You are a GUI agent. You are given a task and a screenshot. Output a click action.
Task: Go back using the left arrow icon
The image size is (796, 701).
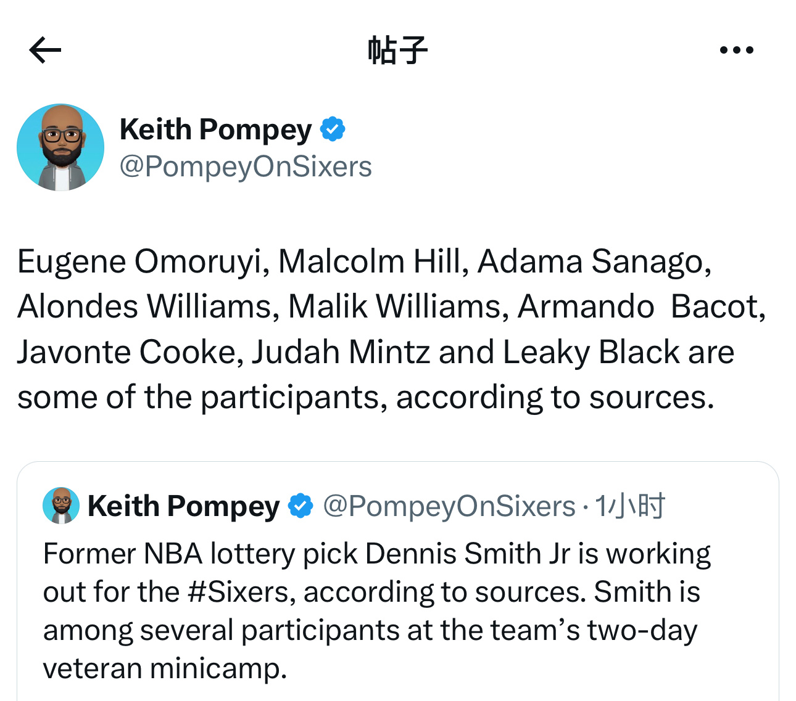(x=45, y=50)
